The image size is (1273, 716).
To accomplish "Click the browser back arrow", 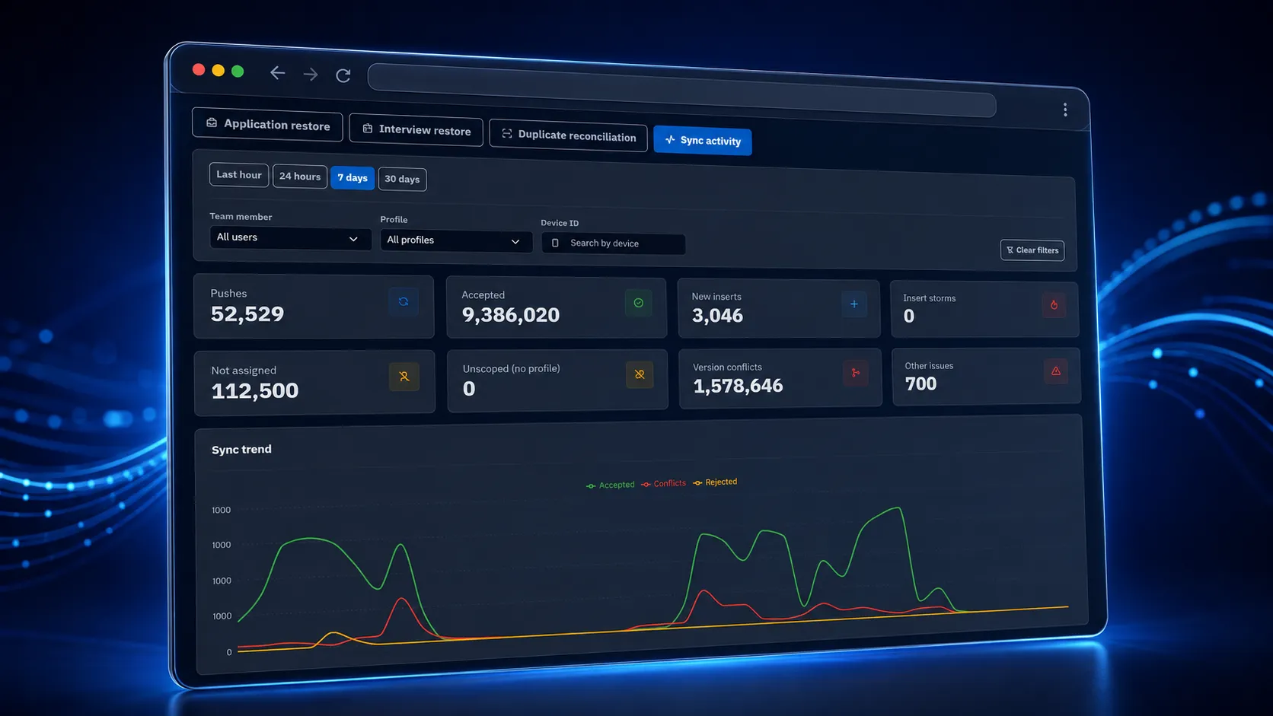I will click(x=277, y=73).
